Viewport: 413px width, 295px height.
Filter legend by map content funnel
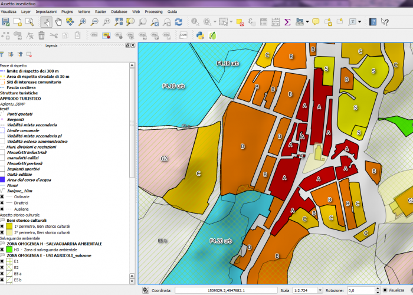[x=2, y=54]
